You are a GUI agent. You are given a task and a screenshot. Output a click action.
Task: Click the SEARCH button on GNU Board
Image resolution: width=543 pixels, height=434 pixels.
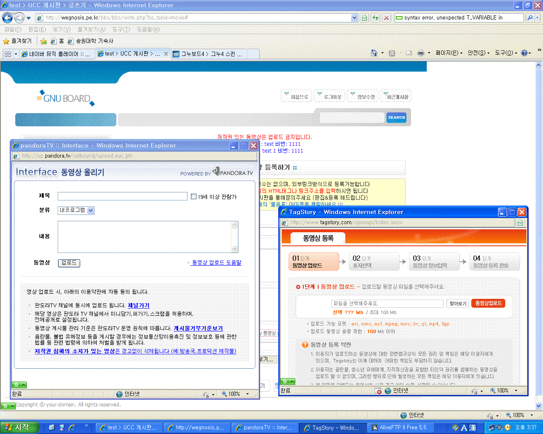point(396,117)
